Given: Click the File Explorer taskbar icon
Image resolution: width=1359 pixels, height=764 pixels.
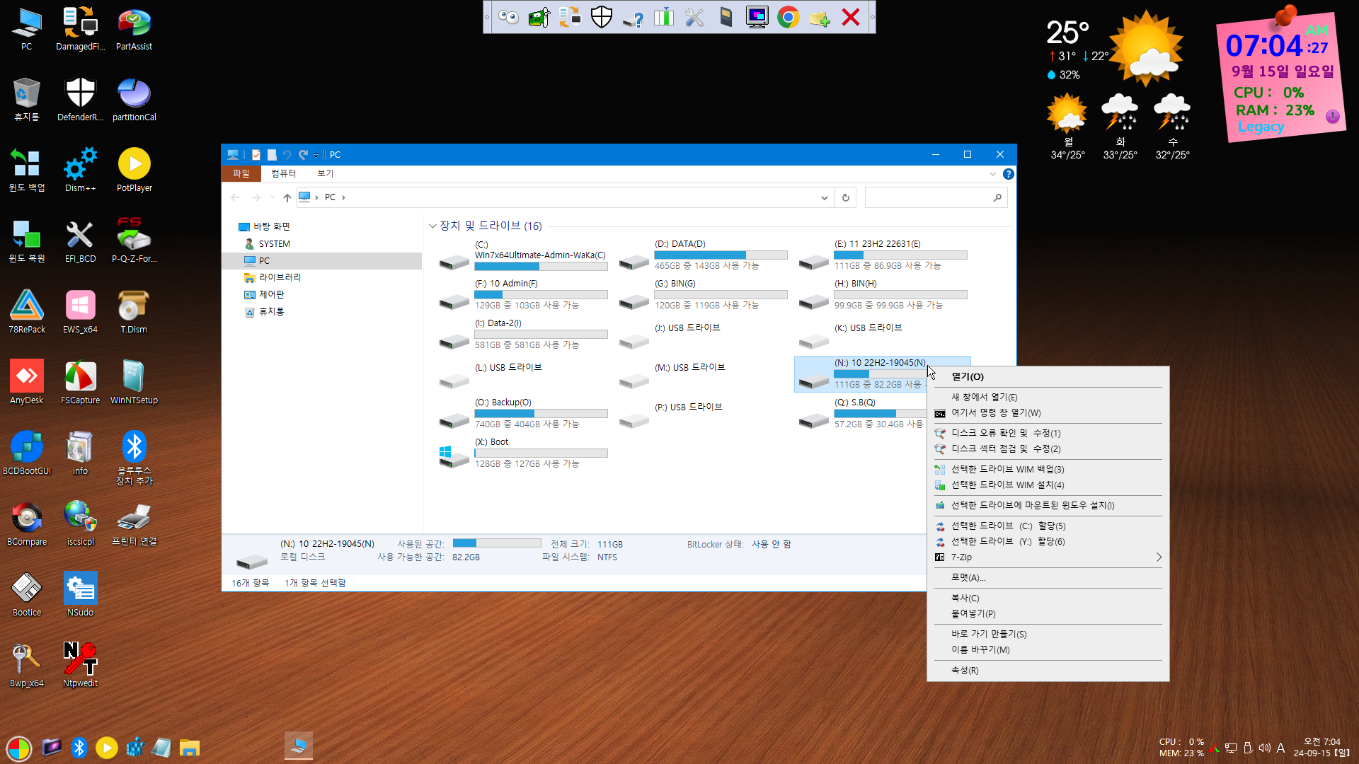Looking at the screenshot, I should click(189, 747).
